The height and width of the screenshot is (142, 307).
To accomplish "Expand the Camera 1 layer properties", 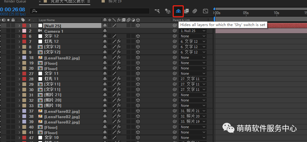I will 20,31.
